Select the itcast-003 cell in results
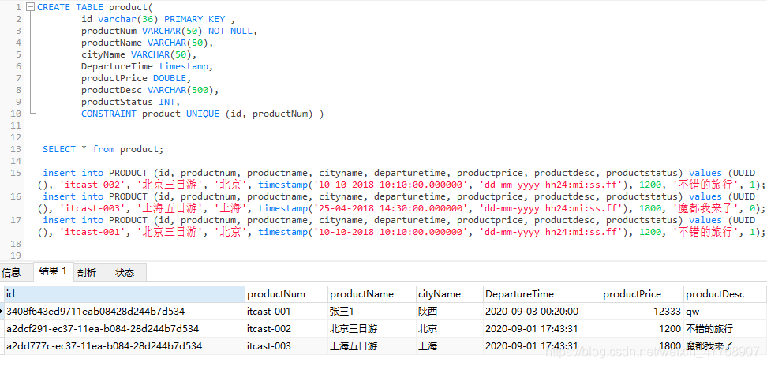Screen dimensions: 767x366 [x=286, y=346]
